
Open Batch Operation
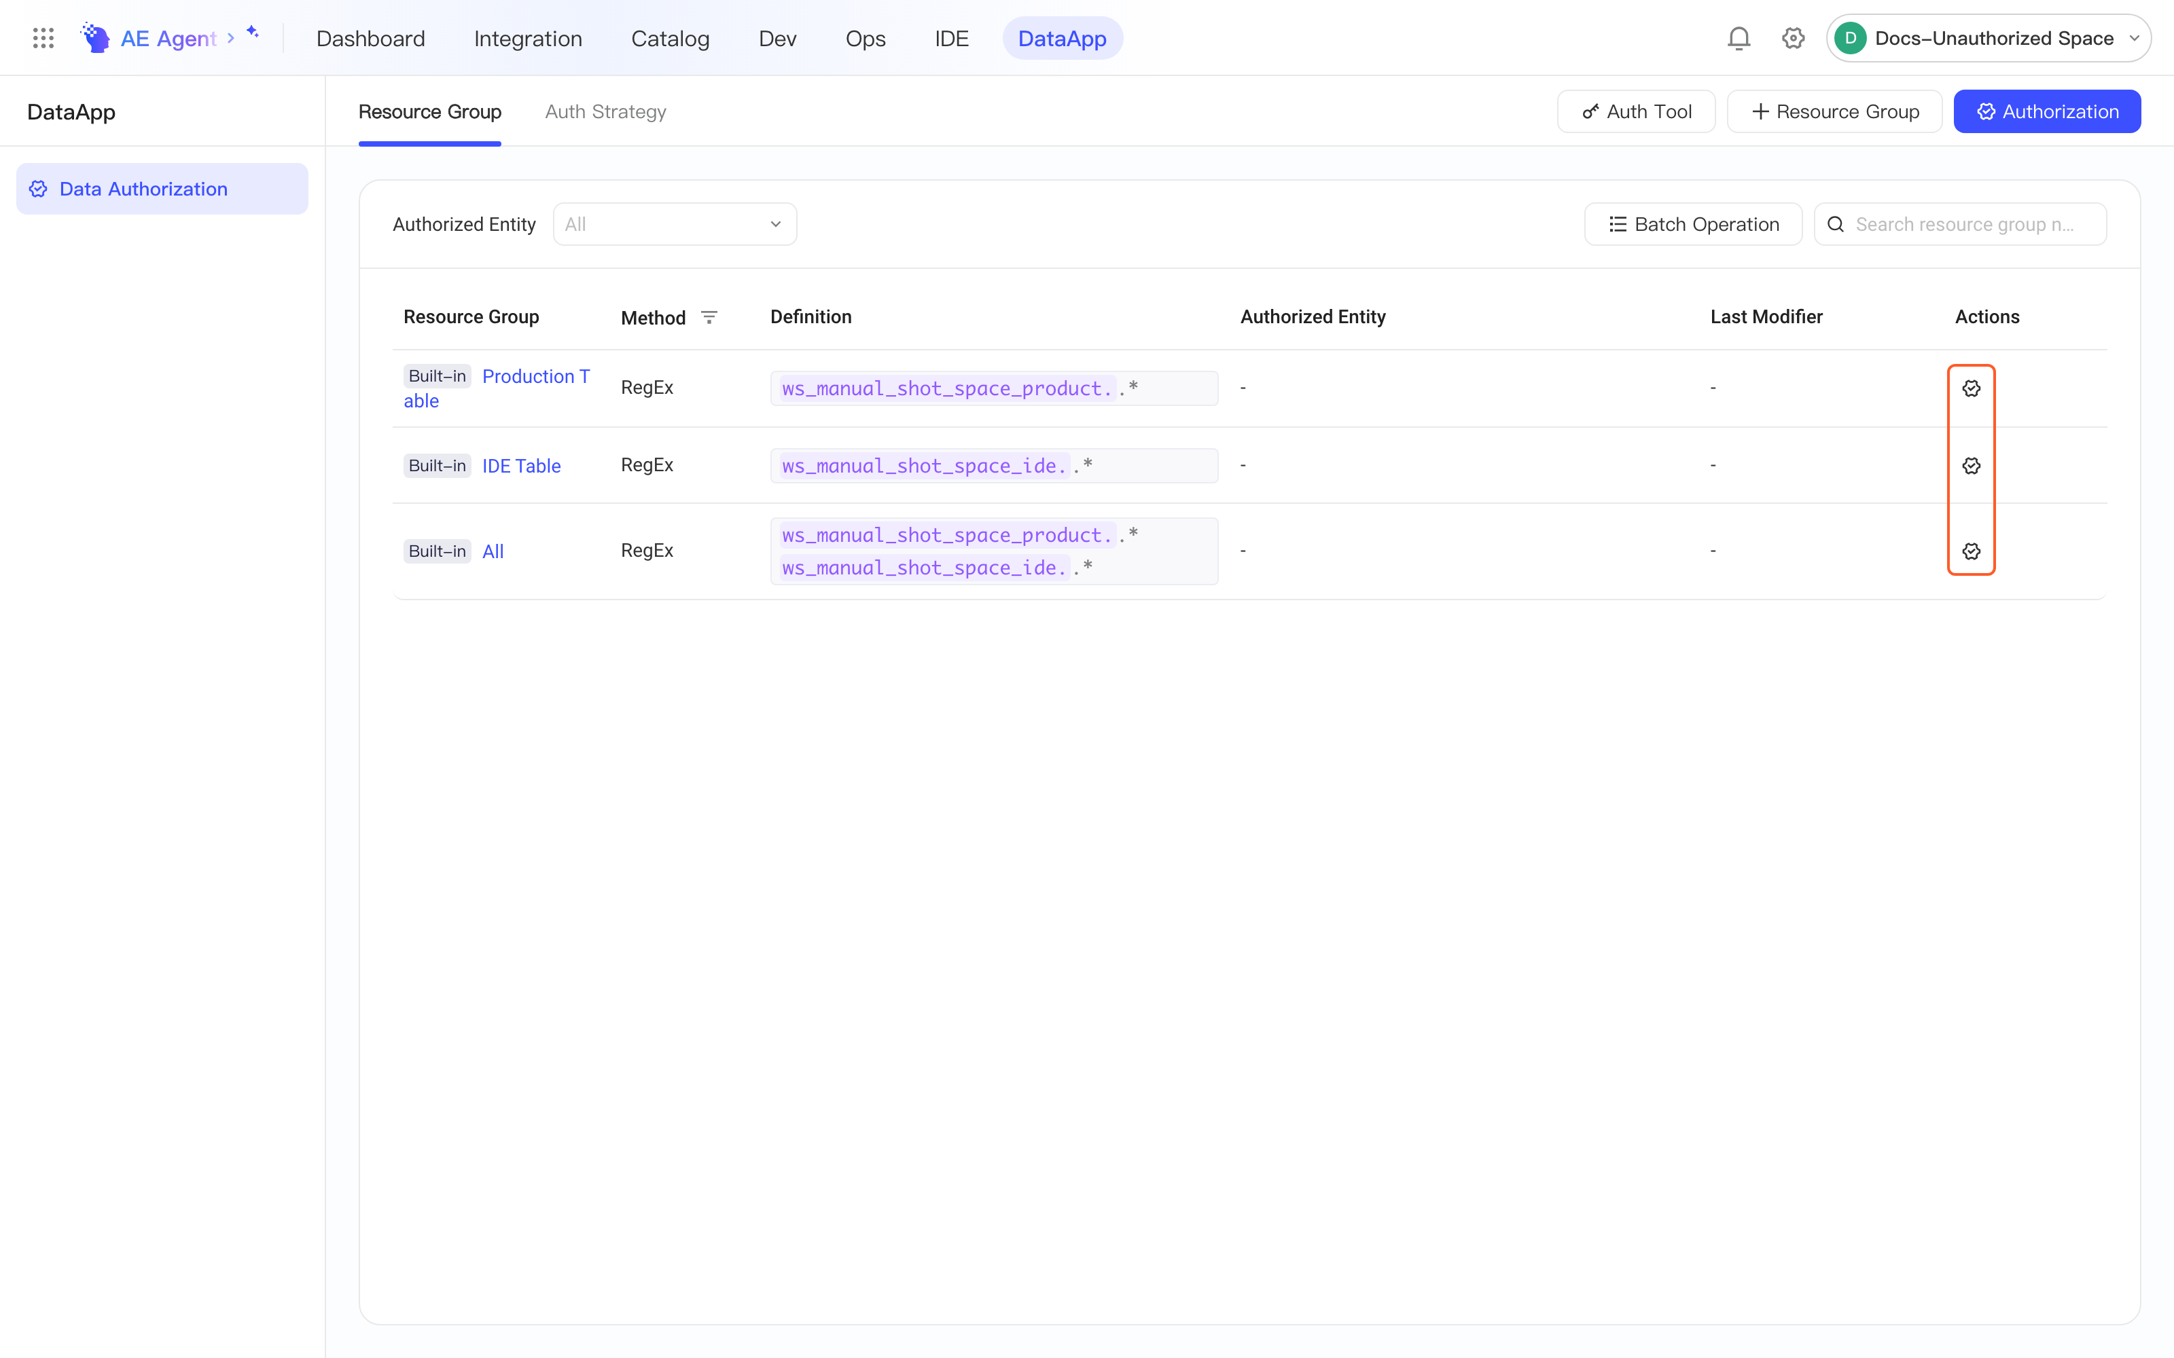(x=1692, y=225)
